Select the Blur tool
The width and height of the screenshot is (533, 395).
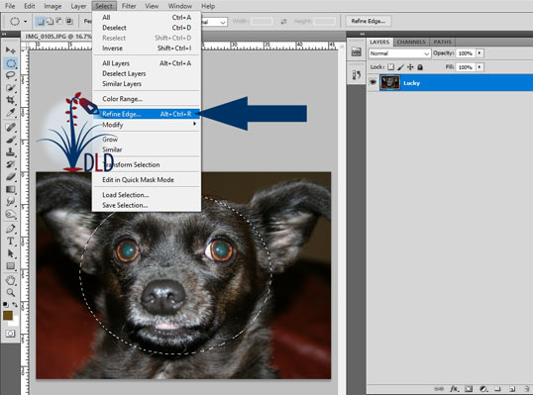point(11,201)
